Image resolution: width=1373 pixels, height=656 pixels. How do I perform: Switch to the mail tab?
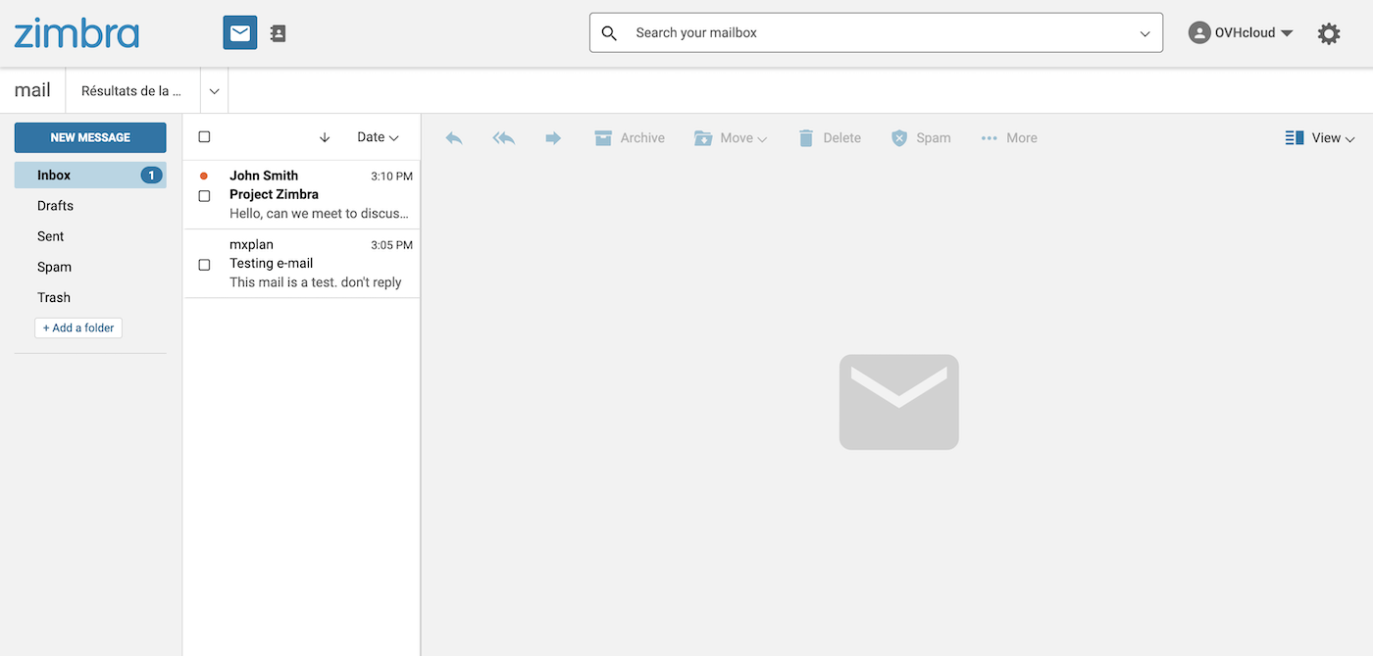pyautogui.click(x=31, y=89)
